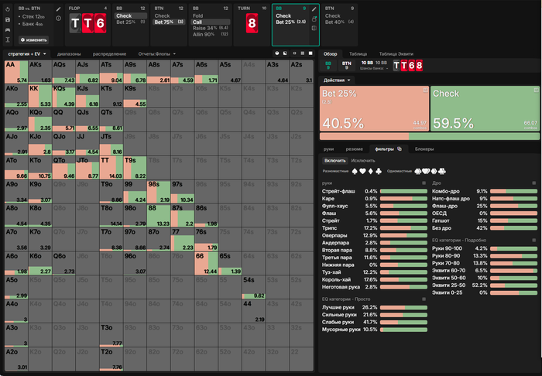Click pencil icon in highlighted BB turn node
Viewport: 542px width, 376px height.
(x=314, y=9)
